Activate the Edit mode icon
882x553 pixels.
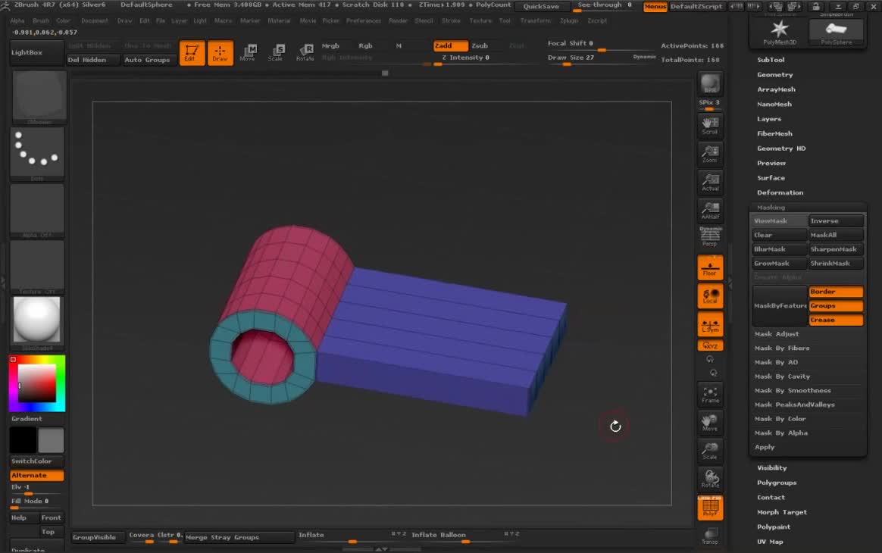192,53
